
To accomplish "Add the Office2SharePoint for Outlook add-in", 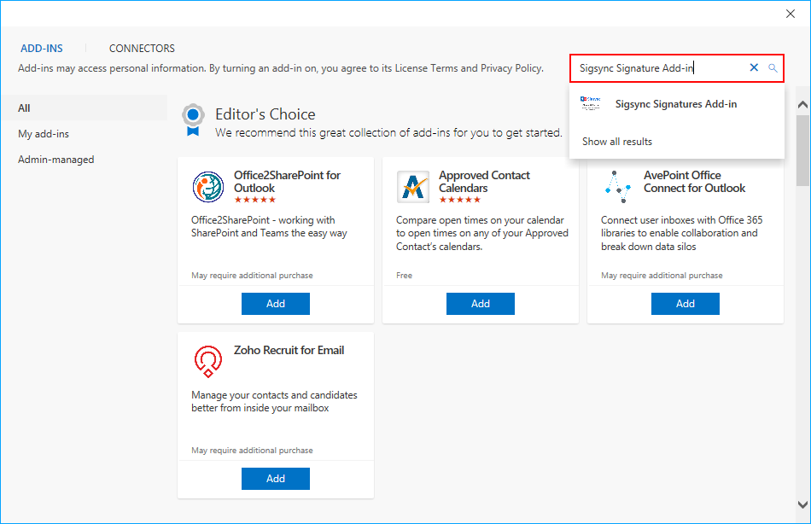I will tap(275, 304).
